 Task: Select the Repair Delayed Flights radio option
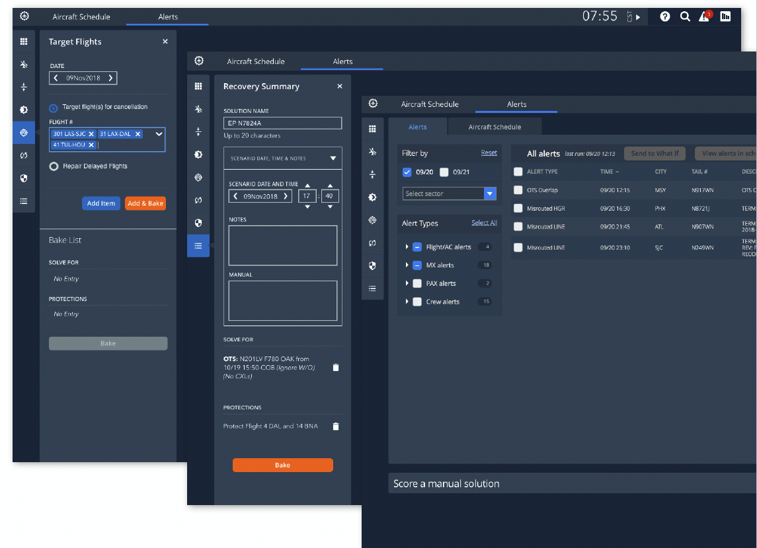click(54, 166)
